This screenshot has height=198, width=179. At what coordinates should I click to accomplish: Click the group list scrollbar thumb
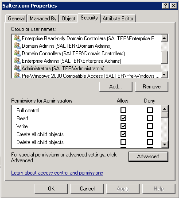[164, 57]
